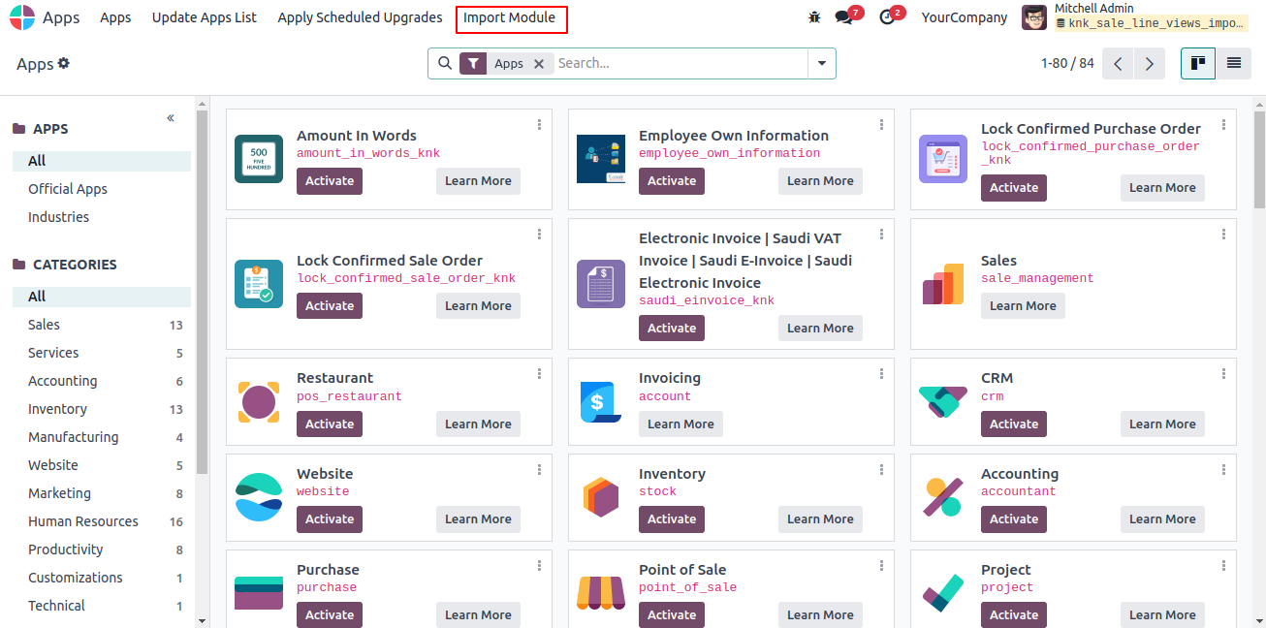The height and width of the screenshot is (628, 1266).
Task: Select Human Resources category
Action: [102, 521]
